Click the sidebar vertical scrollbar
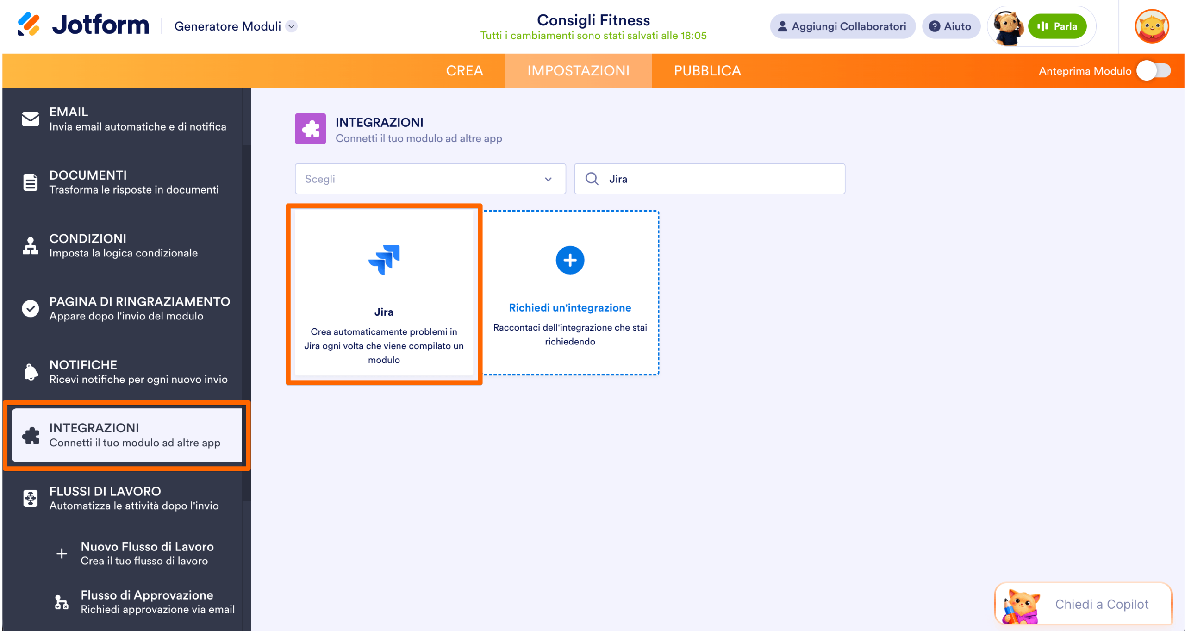This screenshot has width=1185, height=631. point(246,324)
